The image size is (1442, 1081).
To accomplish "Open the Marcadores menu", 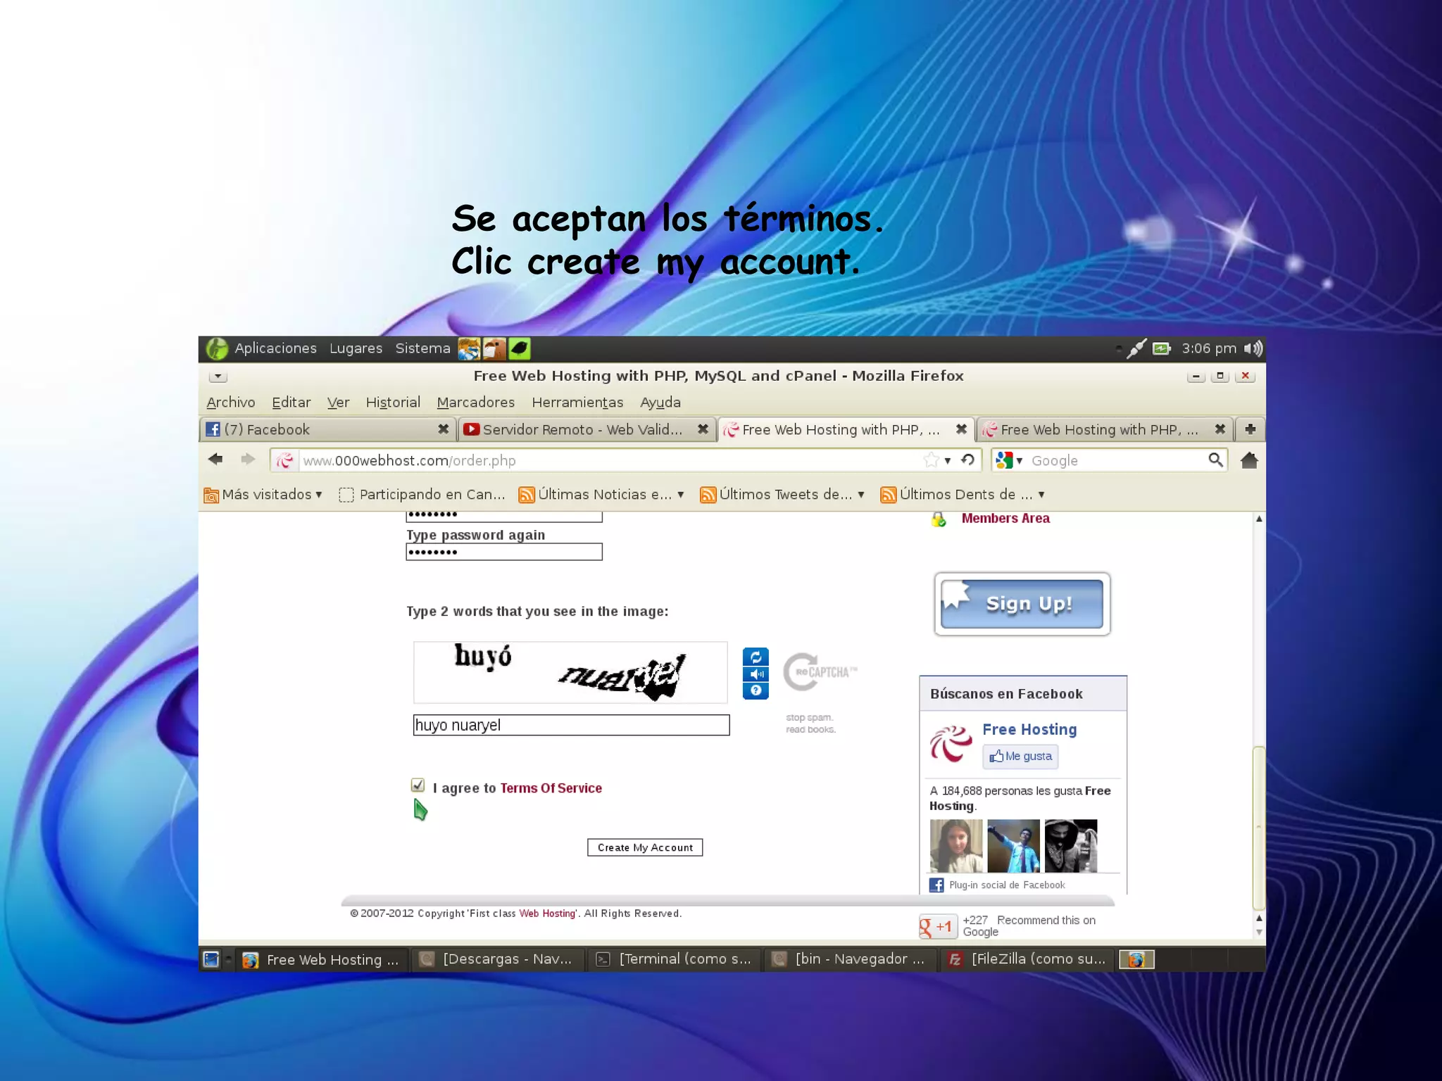I will pyautogui.click(x=476, y=403).
